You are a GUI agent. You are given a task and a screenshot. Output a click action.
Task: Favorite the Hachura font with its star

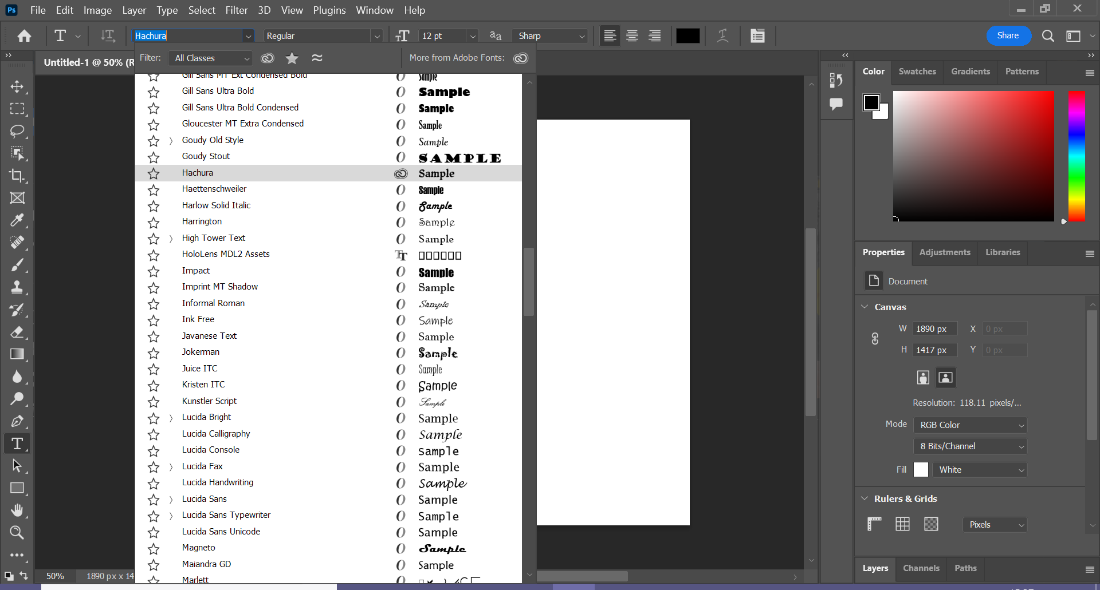click(x=153, y=173)
